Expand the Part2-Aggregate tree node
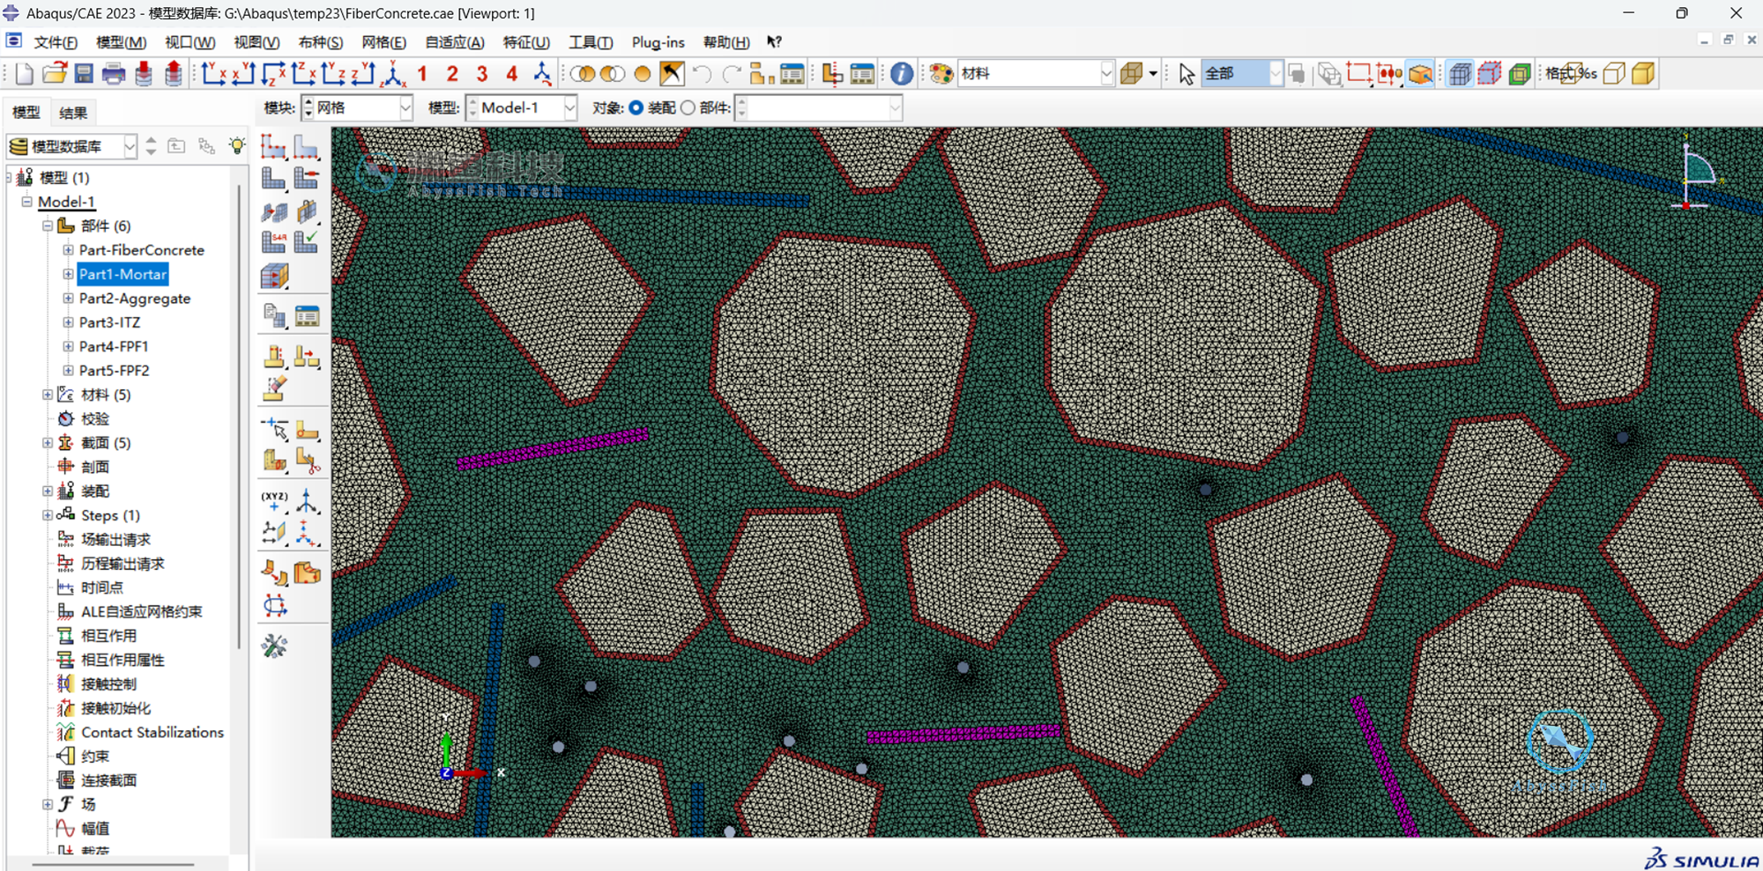The height and width of the screenshot is (871, 1763). (68, 299)
